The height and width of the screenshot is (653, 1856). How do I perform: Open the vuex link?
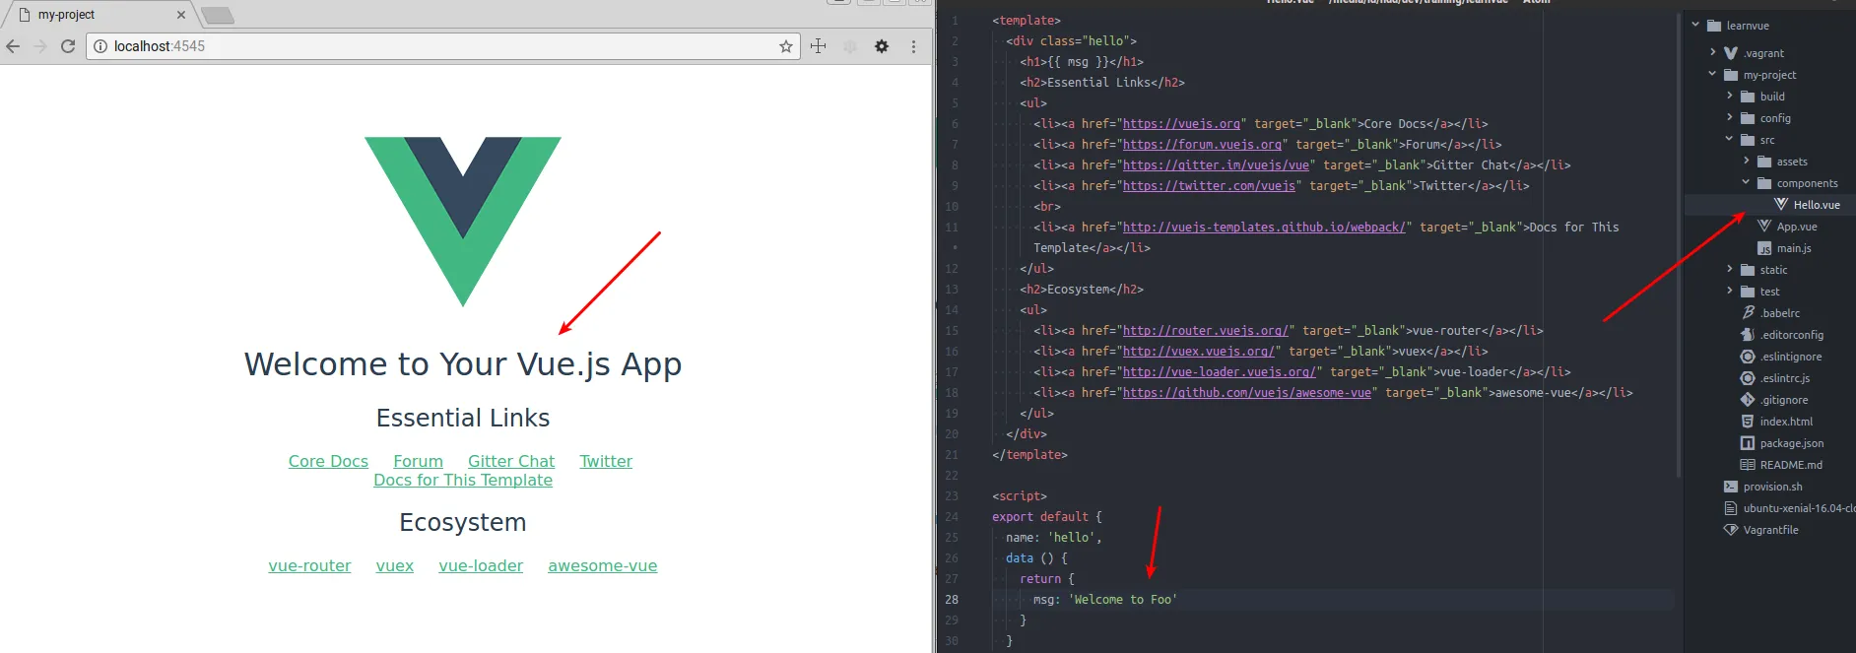[395, 565]
